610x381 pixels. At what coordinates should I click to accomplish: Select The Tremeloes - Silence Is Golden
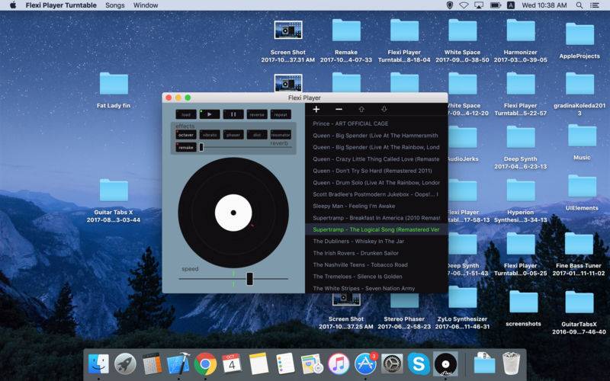tap(376, 277)
